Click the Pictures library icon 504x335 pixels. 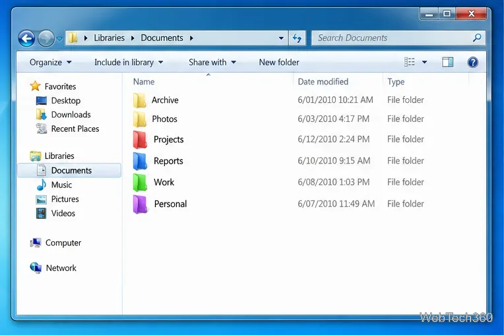41,199
